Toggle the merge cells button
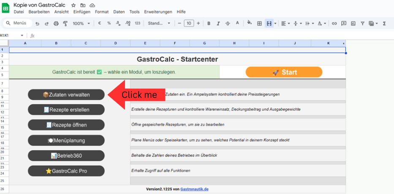 [269, 23]
